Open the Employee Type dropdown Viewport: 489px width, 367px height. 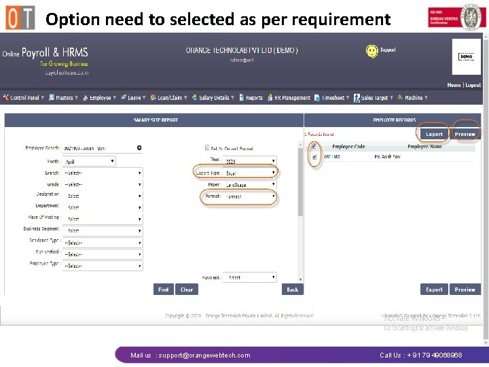click(103, 266)
